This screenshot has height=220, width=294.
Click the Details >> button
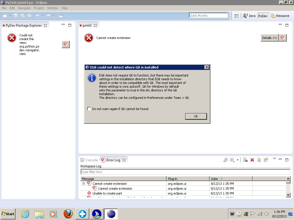[x=269, y=38]
